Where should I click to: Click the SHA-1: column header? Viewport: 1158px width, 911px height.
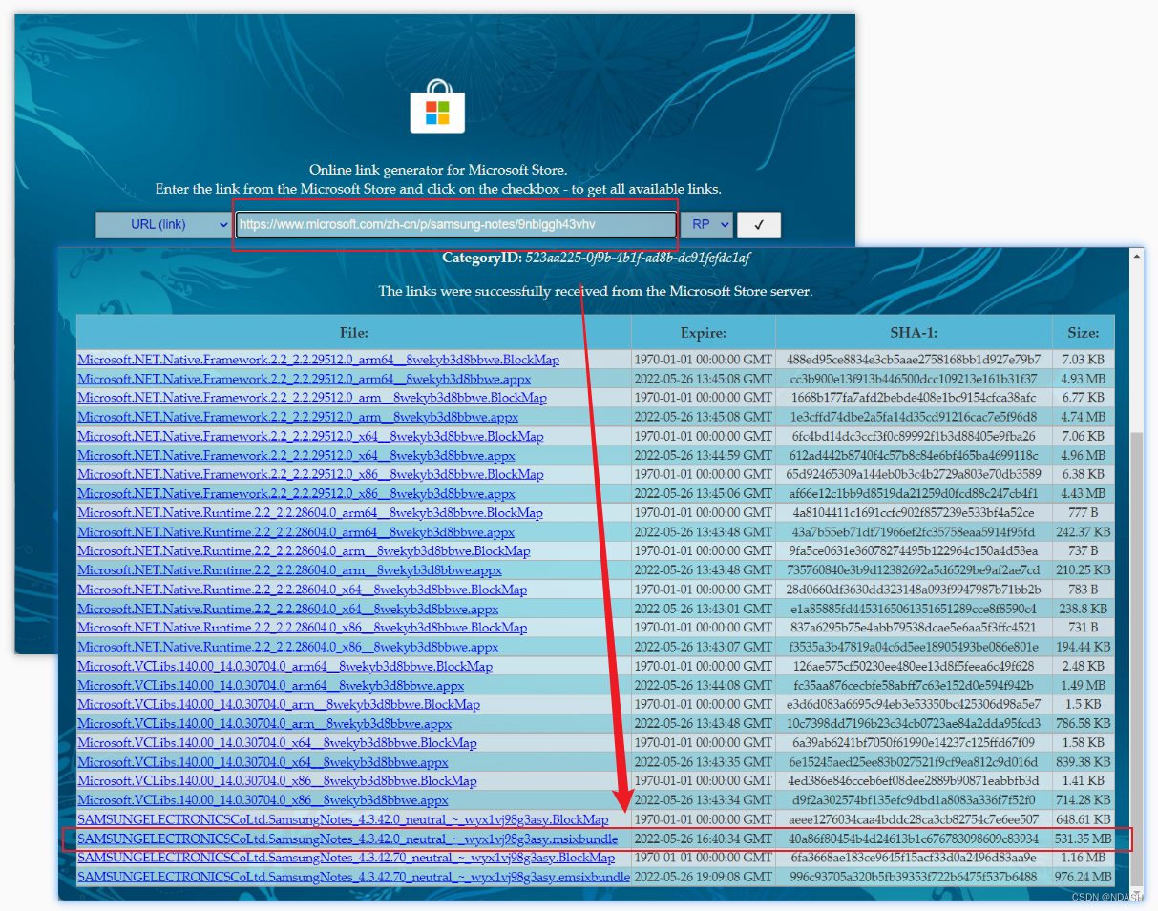(x=914, y=333)
